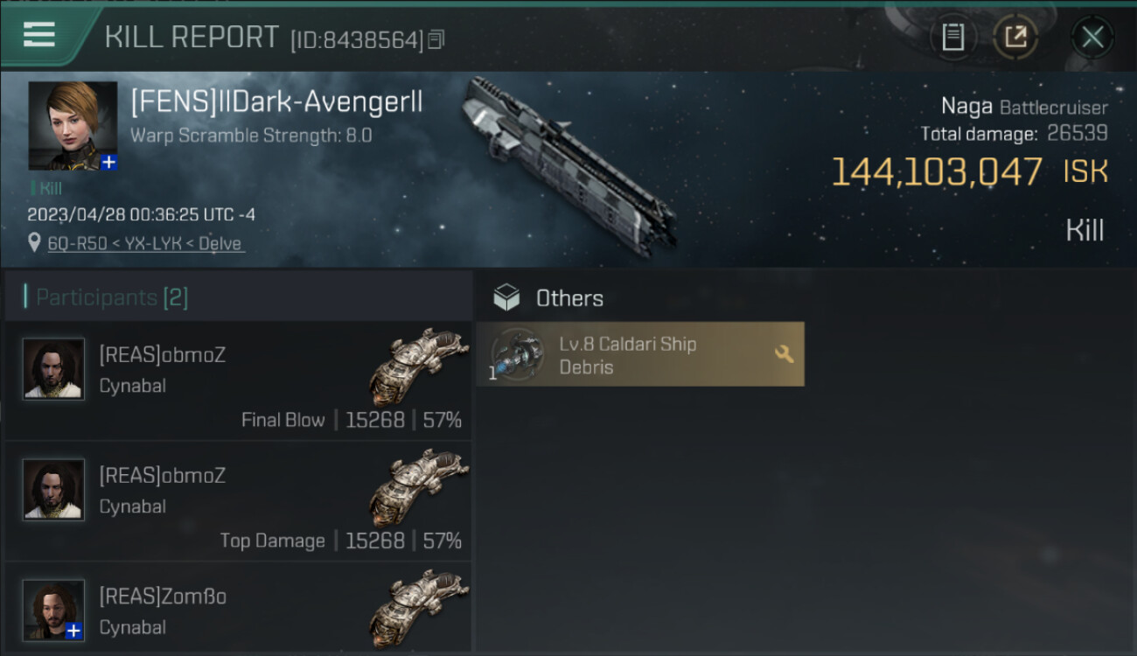
Task: Click the [FENS]IIDark-AvengerII pilot name
Action: click(x=276, y=102)
